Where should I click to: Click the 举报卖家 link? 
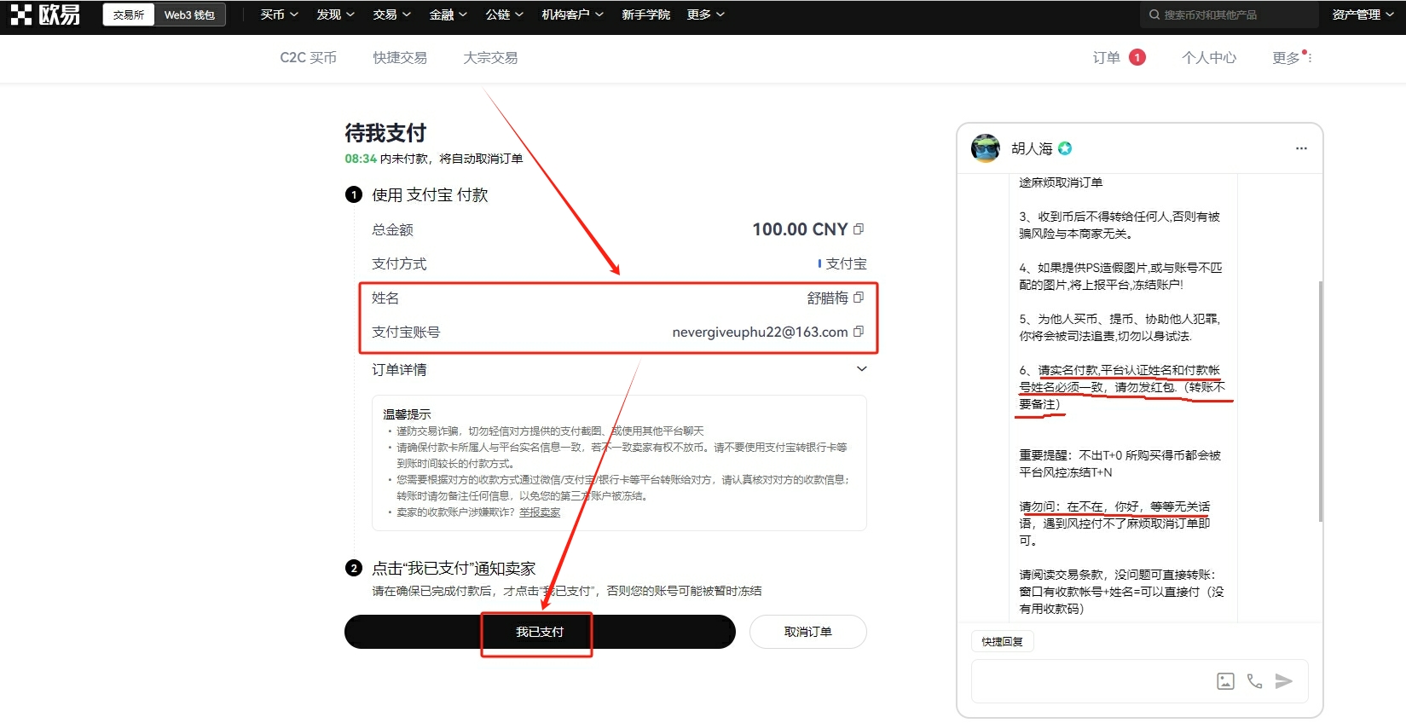click(x=540, y=512)
